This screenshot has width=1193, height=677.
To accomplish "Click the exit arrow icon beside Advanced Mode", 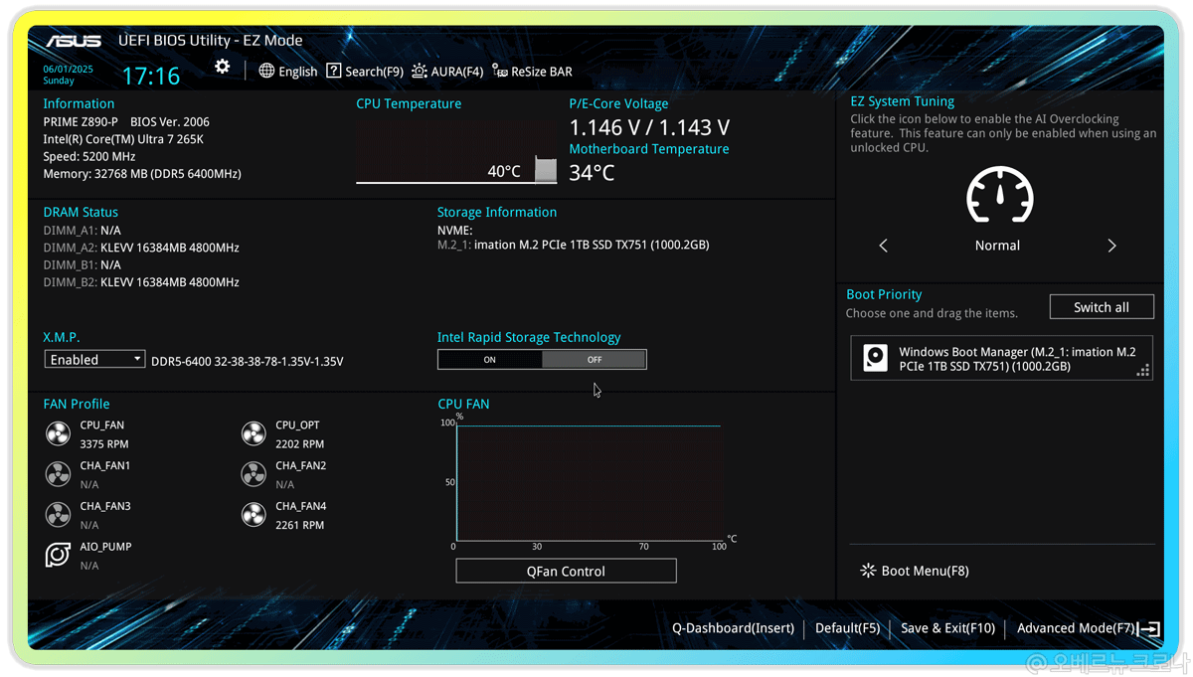I will [1149, 628].
